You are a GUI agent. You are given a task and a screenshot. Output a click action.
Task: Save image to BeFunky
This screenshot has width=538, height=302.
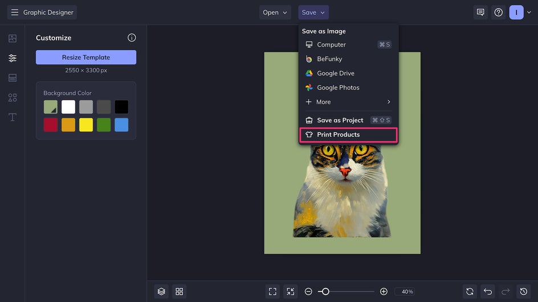click(x=348, y=59)
